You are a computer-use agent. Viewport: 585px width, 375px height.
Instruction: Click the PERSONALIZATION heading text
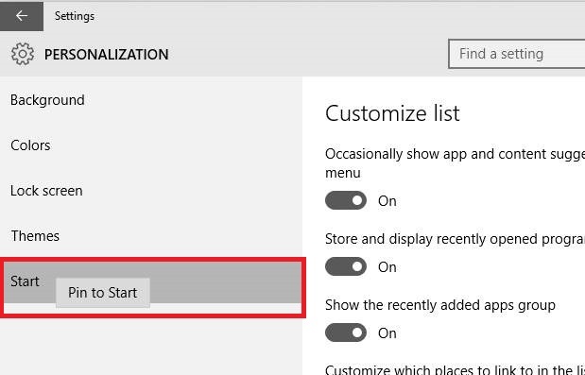coord(107,55)
